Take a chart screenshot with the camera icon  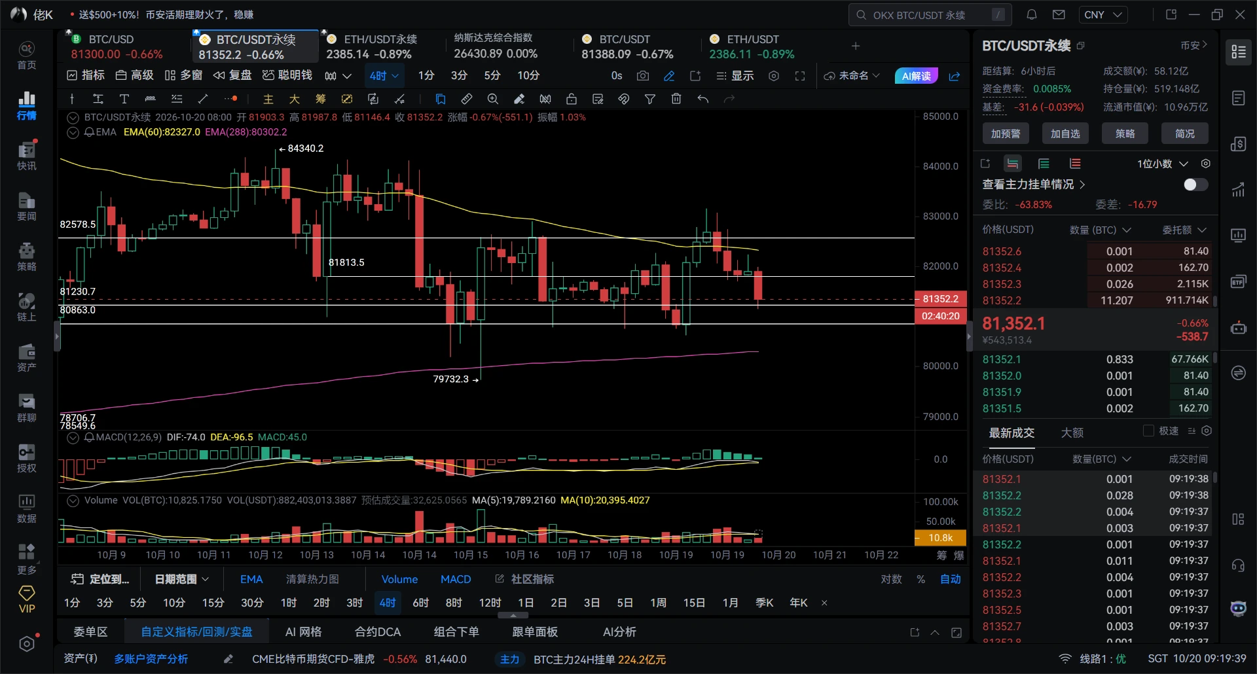(x=643, y=76)
